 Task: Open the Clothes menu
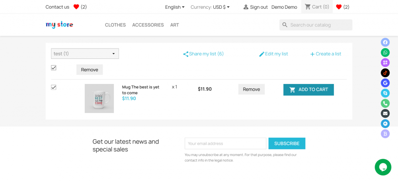pos(115,25)
